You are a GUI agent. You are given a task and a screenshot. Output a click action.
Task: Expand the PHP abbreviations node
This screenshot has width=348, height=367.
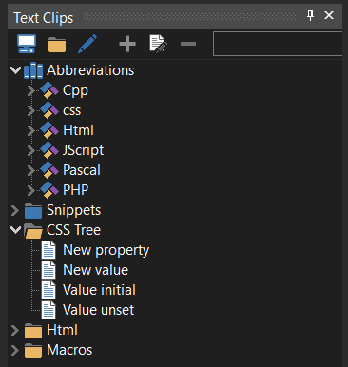tap(30, 190)
